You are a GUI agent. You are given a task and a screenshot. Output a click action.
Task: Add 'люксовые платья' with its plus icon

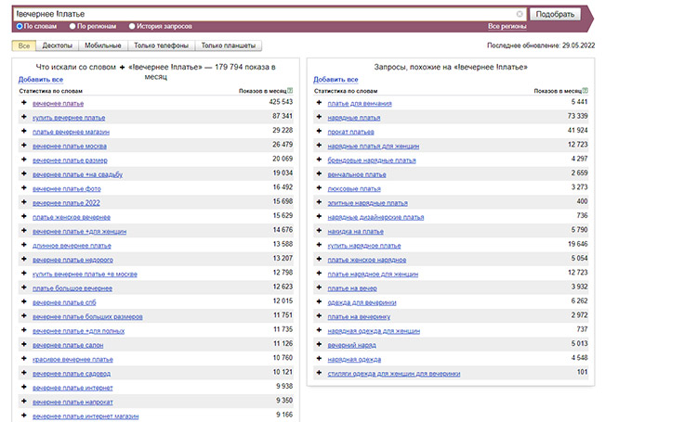(x=319, y=187)
